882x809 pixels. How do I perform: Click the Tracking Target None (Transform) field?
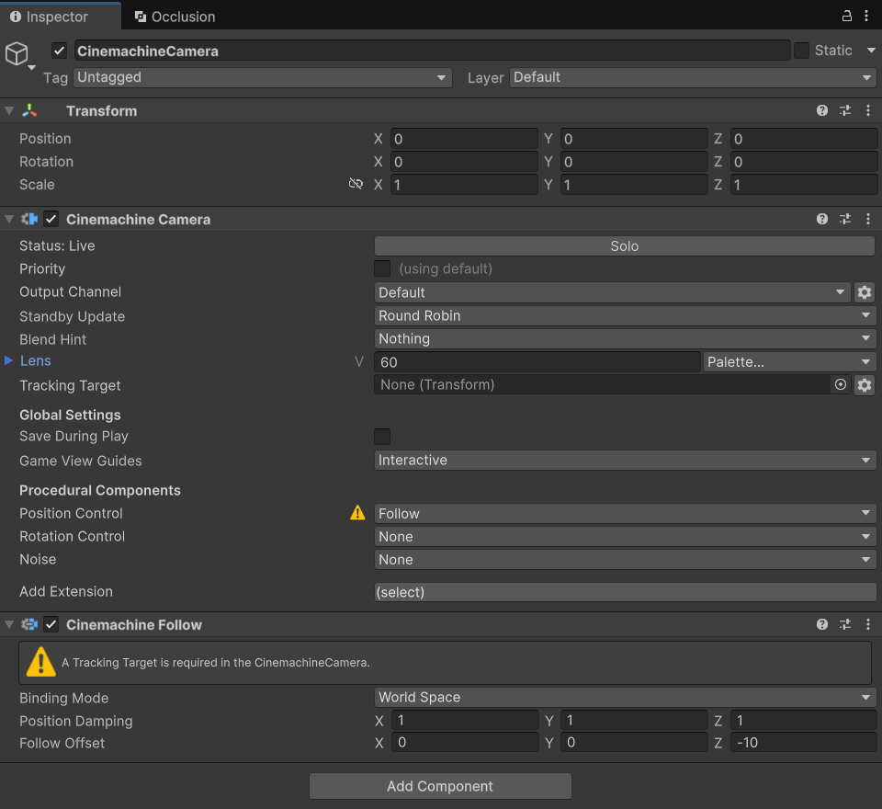602,384
